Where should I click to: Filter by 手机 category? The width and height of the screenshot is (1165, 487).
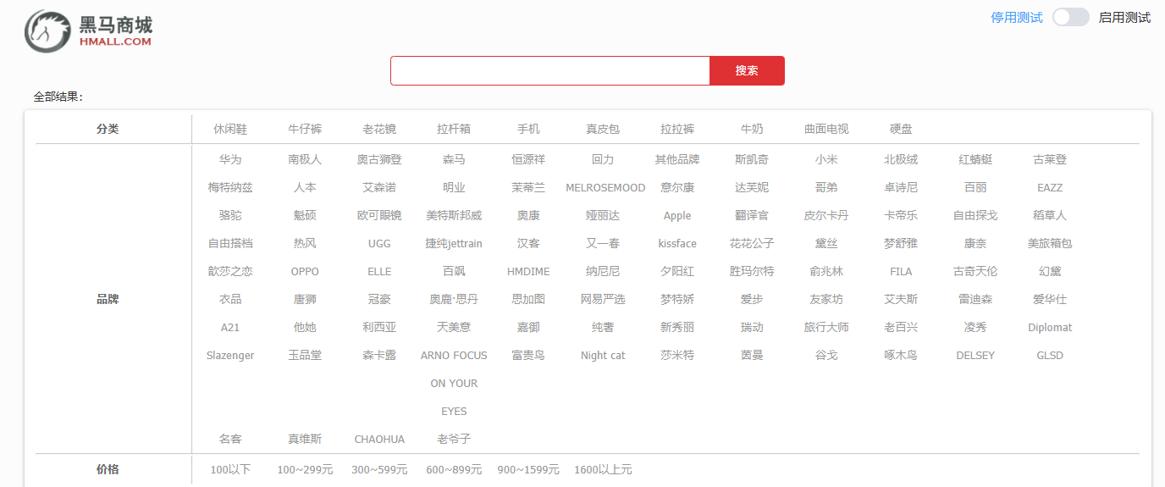pyautogui.click(x=528, y=130)
